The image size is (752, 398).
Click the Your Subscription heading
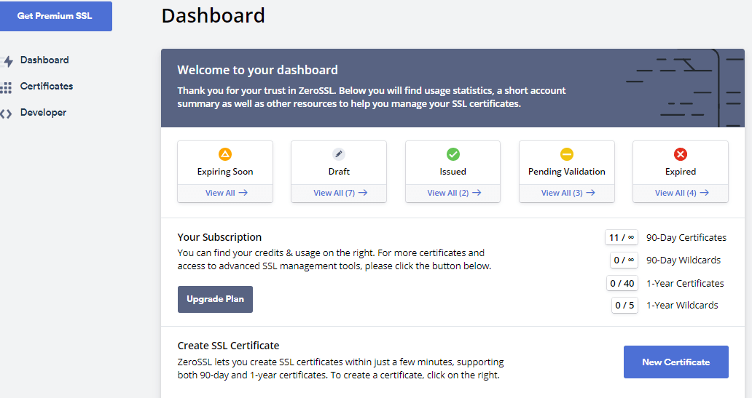point(219,237)
